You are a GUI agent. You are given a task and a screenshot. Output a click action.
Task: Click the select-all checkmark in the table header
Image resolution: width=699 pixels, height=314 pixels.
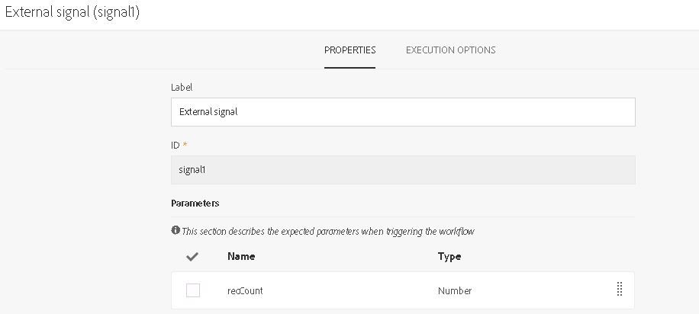pos(192,257)
